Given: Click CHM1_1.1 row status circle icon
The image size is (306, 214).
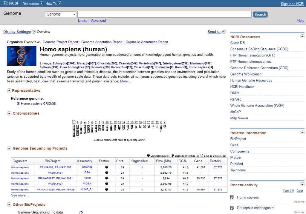Looking at the screenshot, I should click(107, 189).
